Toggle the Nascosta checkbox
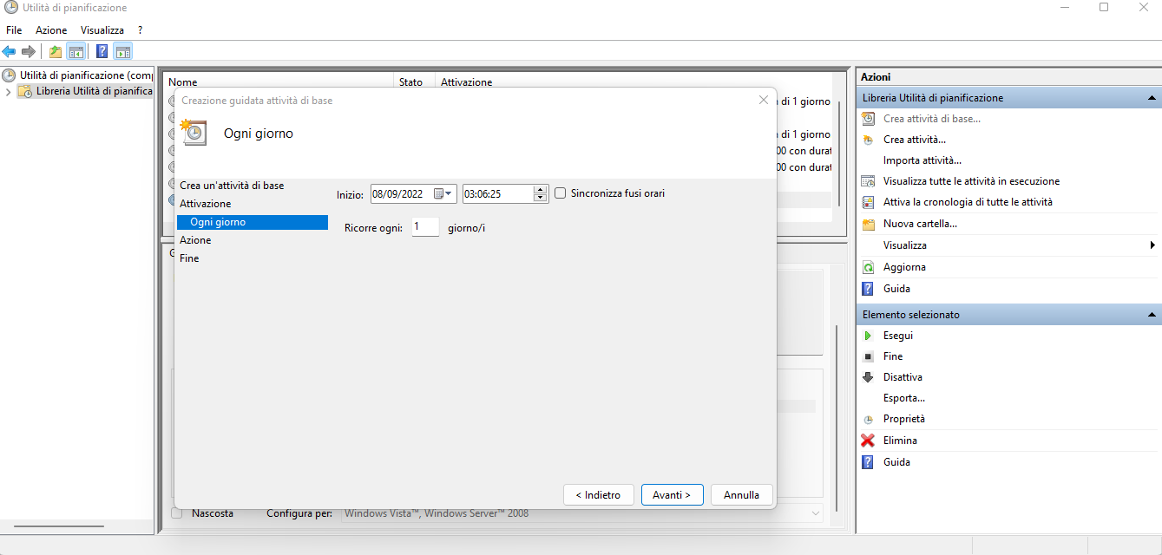 click(x=177, y=513)
